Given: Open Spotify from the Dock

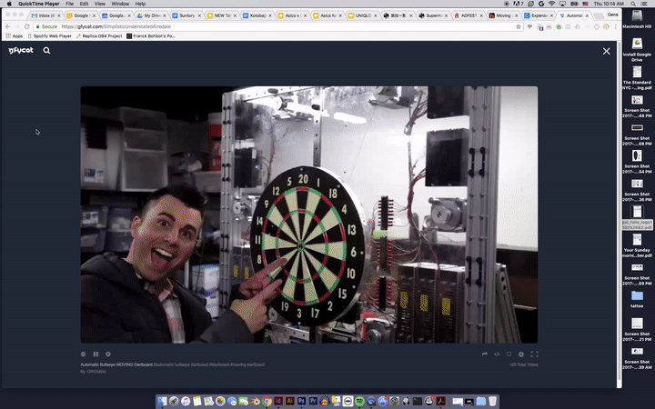Looking at the screenshot, I should click(360, 401).
